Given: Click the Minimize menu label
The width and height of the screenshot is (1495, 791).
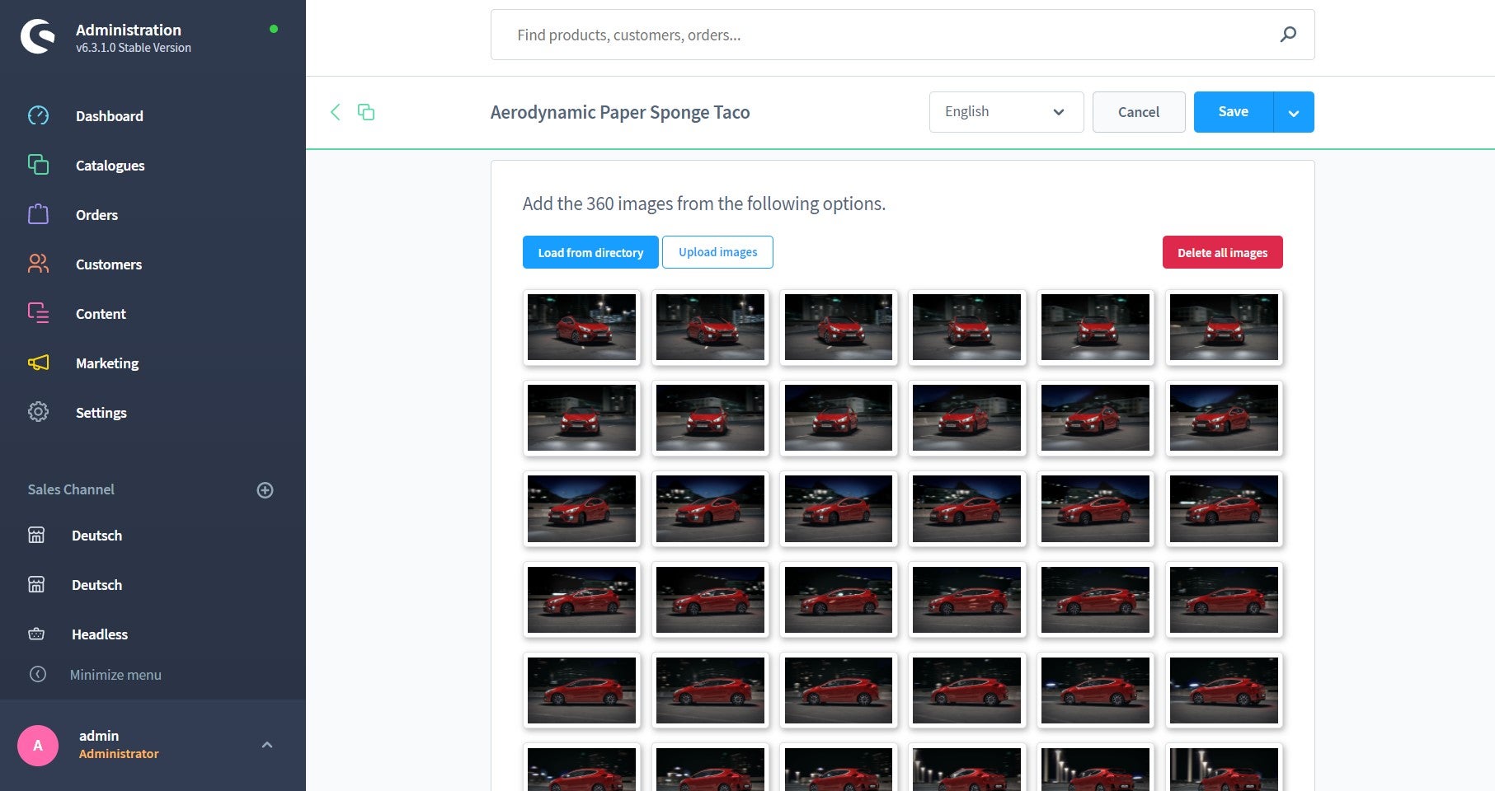Looking at the screenshot, I should [x=115, y=675].
